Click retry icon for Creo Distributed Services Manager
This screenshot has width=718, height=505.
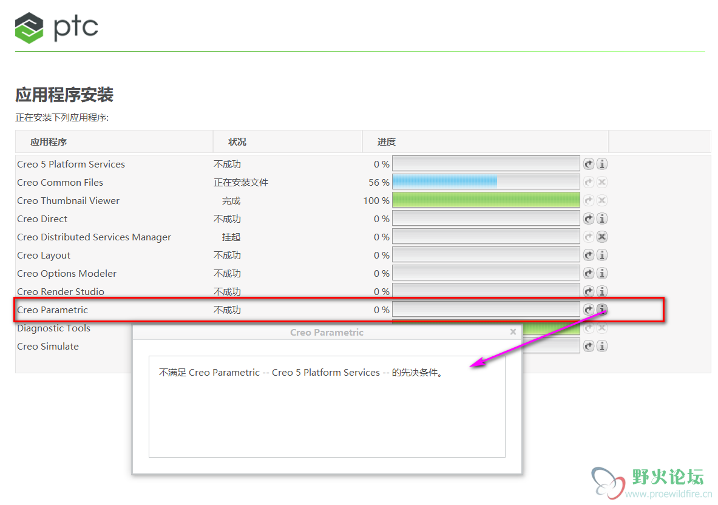point(588,237)
